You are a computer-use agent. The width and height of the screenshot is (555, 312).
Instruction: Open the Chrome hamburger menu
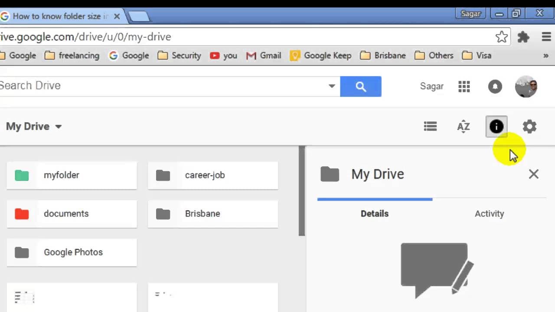(x=546, y=37)
